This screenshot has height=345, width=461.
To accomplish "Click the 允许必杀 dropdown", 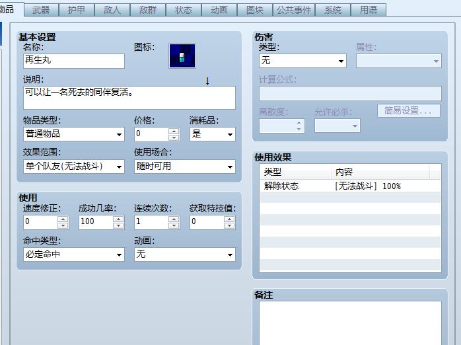I will tap(337, 126).
